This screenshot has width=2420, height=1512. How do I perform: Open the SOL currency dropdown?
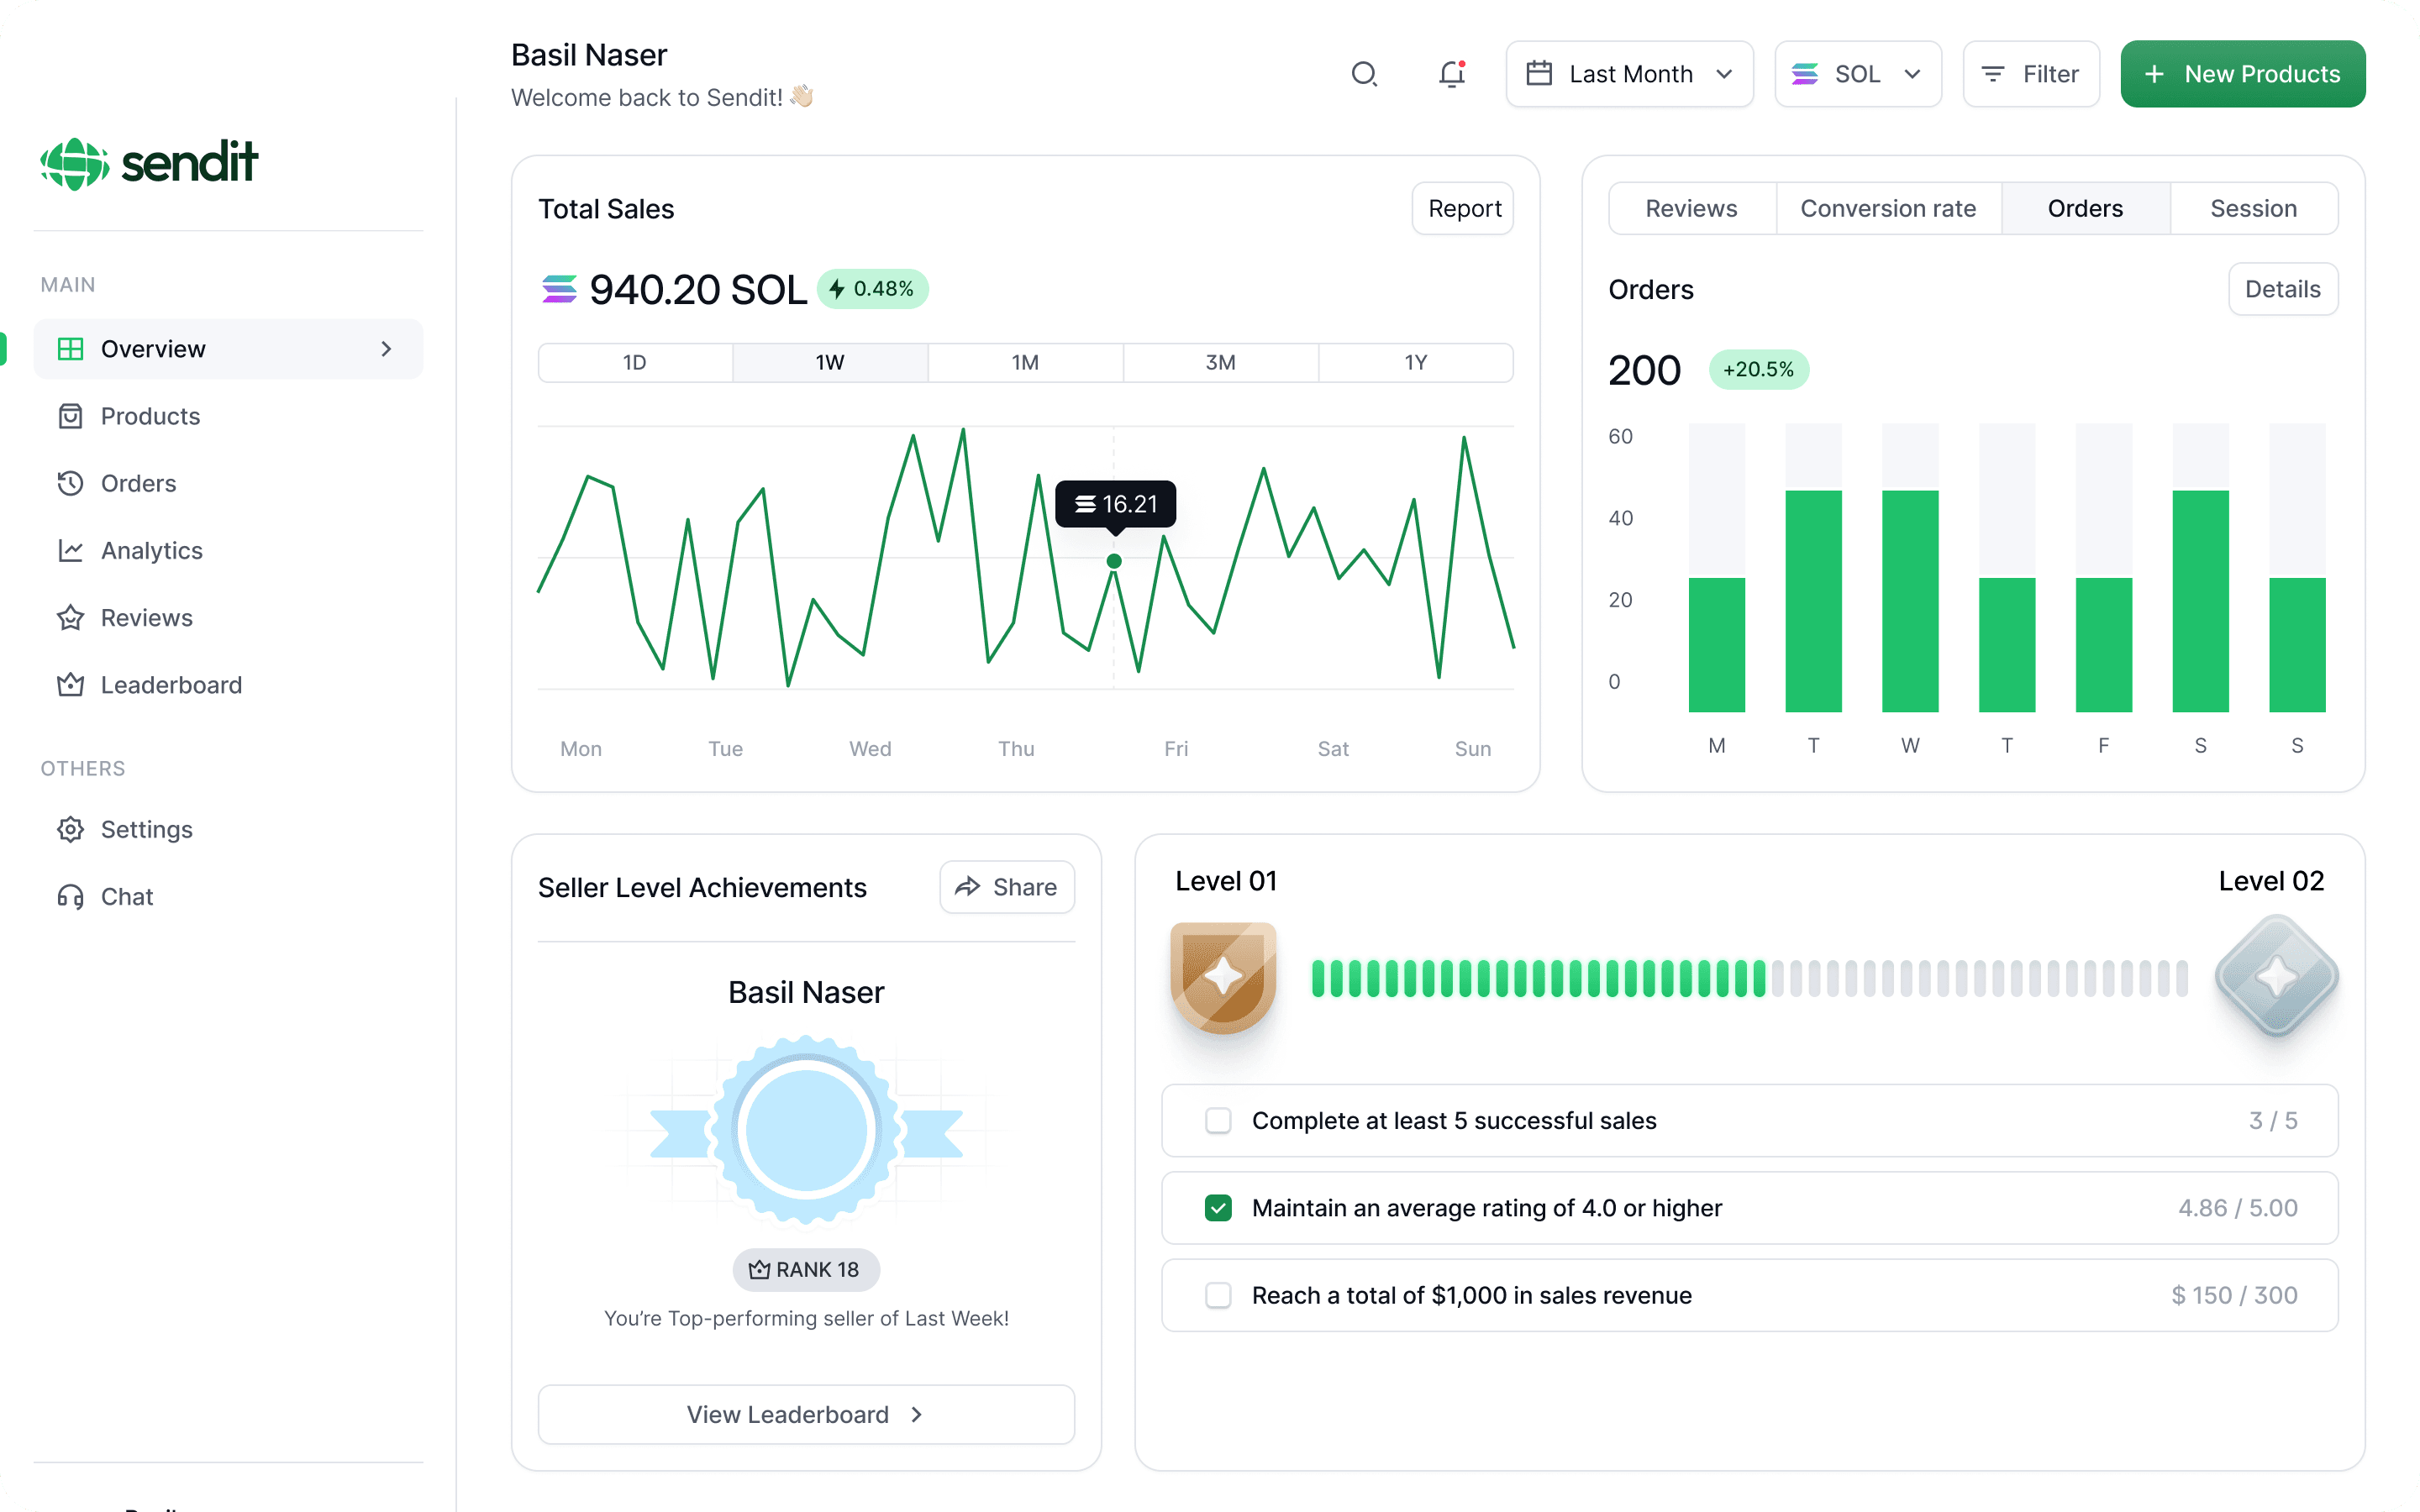(1857, 74)
